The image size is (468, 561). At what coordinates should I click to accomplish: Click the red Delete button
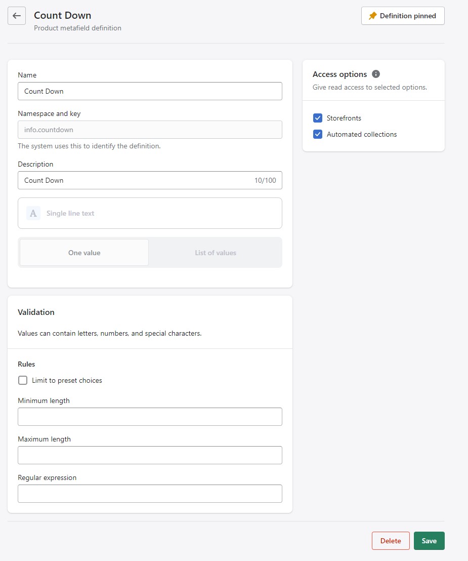pyautogui.click(x=391, y=541)
